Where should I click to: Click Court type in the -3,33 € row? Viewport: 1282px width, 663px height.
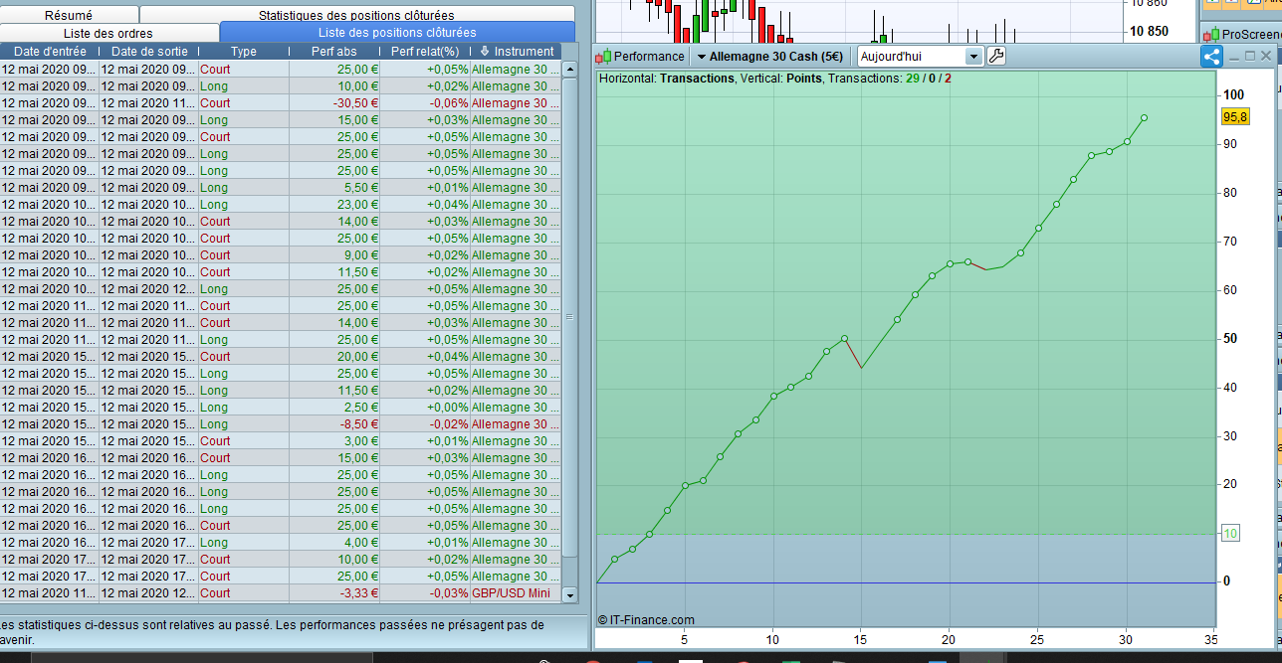point(244,593)
